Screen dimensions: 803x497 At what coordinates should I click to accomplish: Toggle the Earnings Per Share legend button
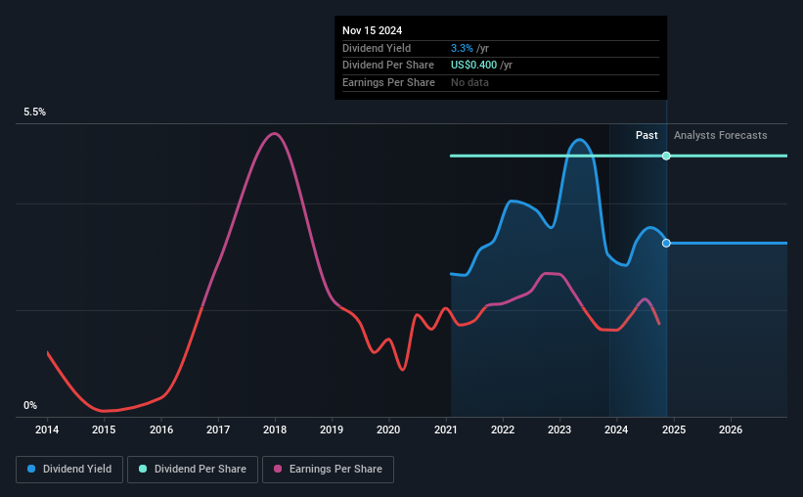pyautogui.click(x=328, y=470)
